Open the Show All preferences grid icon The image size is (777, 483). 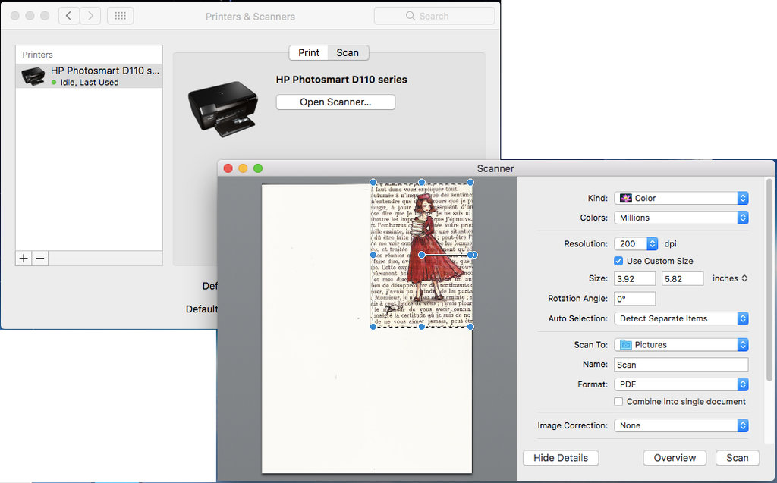click(120, 15)
